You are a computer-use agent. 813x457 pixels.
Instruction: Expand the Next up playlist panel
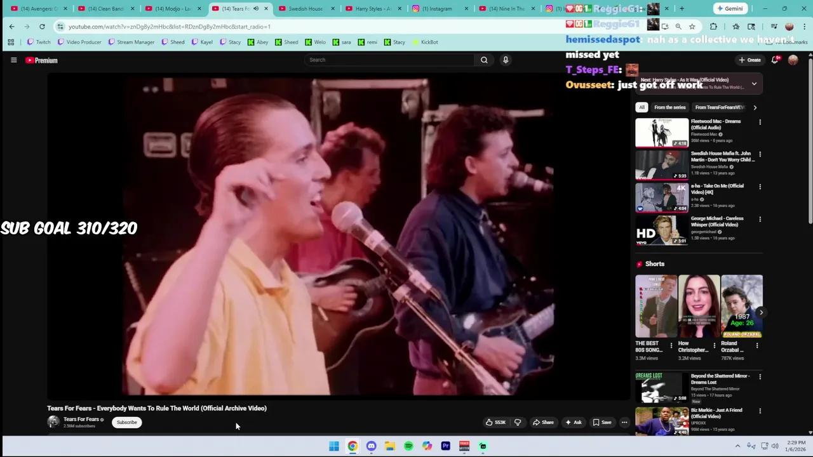[754, 84]
